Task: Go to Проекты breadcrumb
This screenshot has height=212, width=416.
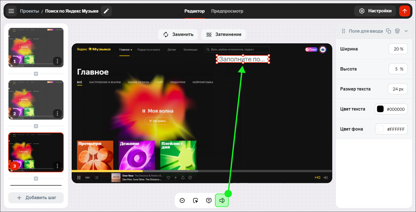Action: (29, 11)
